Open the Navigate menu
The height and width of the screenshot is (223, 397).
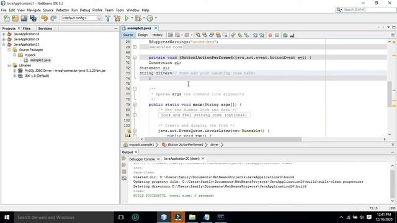point(33,10)
